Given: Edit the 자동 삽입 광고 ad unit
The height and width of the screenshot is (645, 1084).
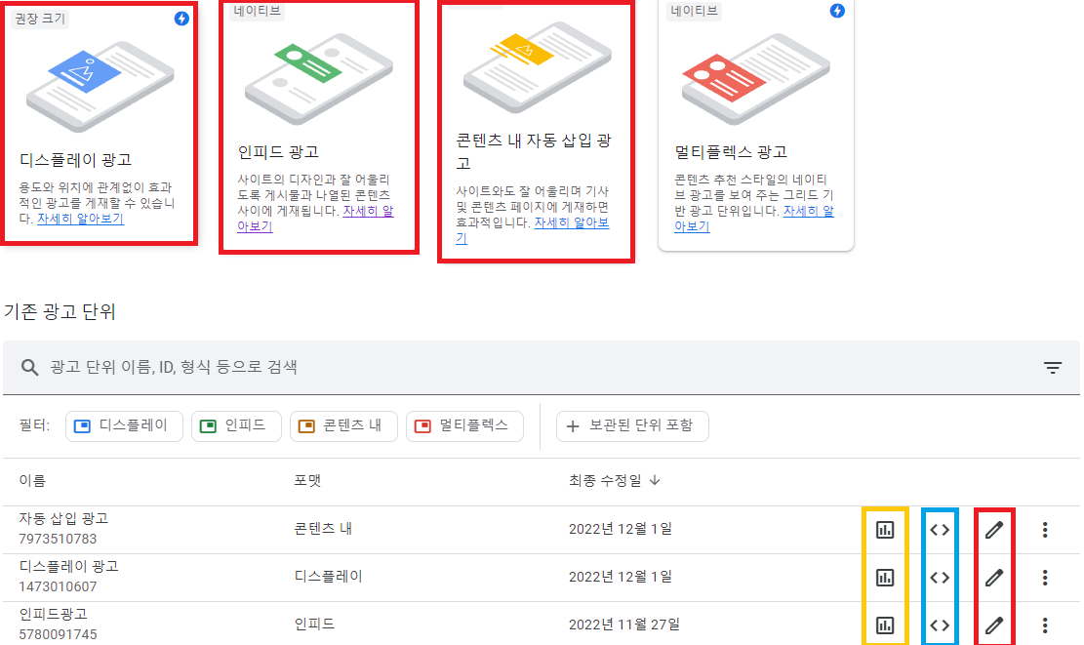Looking at the screenshot, I should click(x=994, y=530).
